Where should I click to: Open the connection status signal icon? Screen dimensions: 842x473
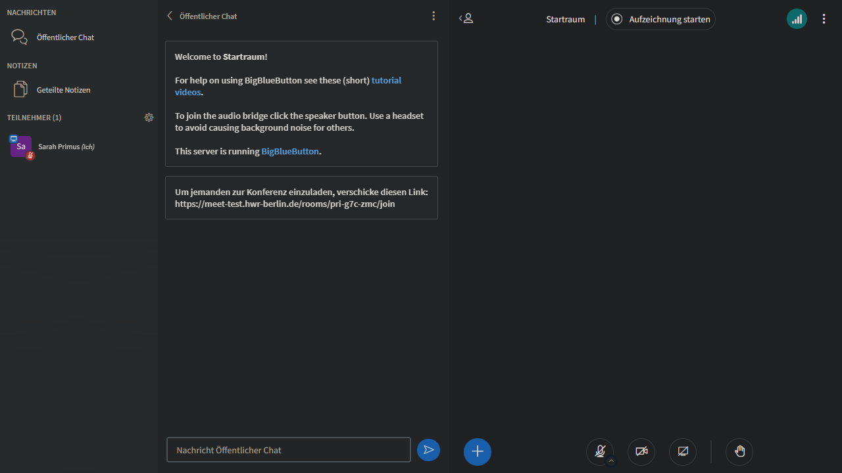(x=797, y=19)
